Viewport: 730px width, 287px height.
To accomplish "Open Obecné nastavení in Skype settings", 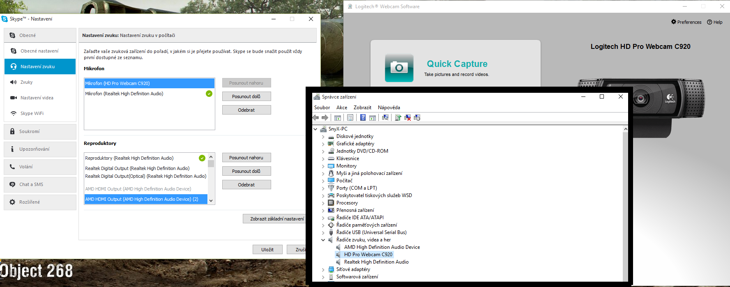I will [x=40, y=51].
